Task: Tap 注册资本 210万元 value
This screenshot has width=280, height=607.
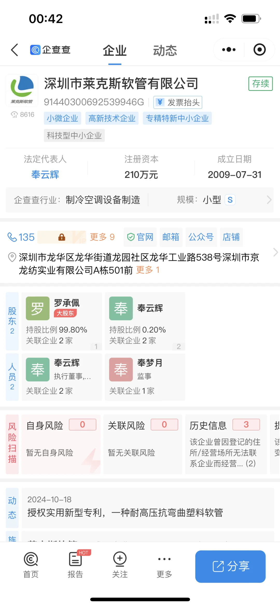Action: pyautogui.click(x=141, y=175)
